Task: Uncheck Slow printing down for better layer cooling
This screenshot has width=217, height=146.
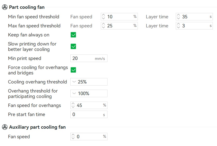Action: pyautogui.click(x=73, y=46)
